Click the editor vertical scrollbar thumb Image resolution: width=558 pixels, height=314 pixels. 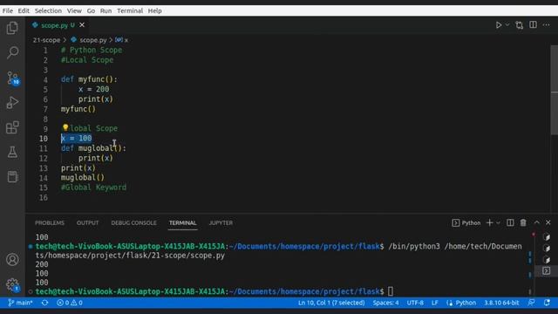pos(555,90)
